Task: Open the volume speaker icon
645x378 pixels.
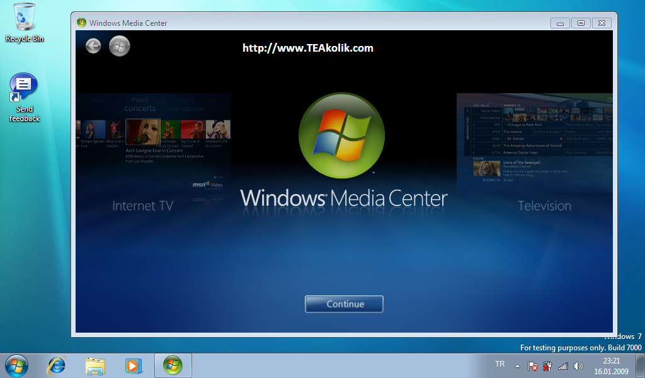Action: coord(578,365)
